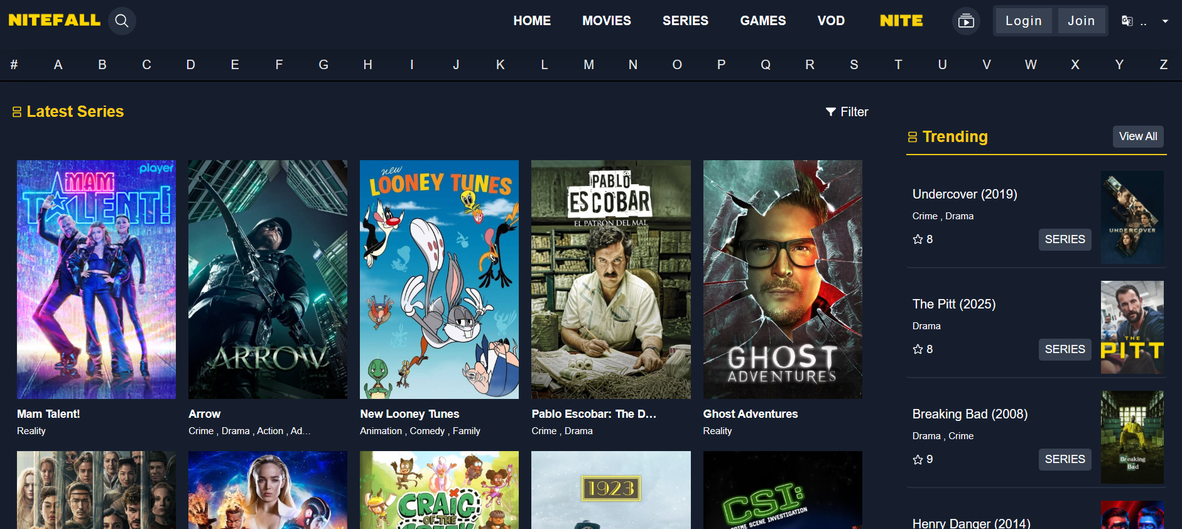Click Reality genre under Ghost Adventures

717,431
